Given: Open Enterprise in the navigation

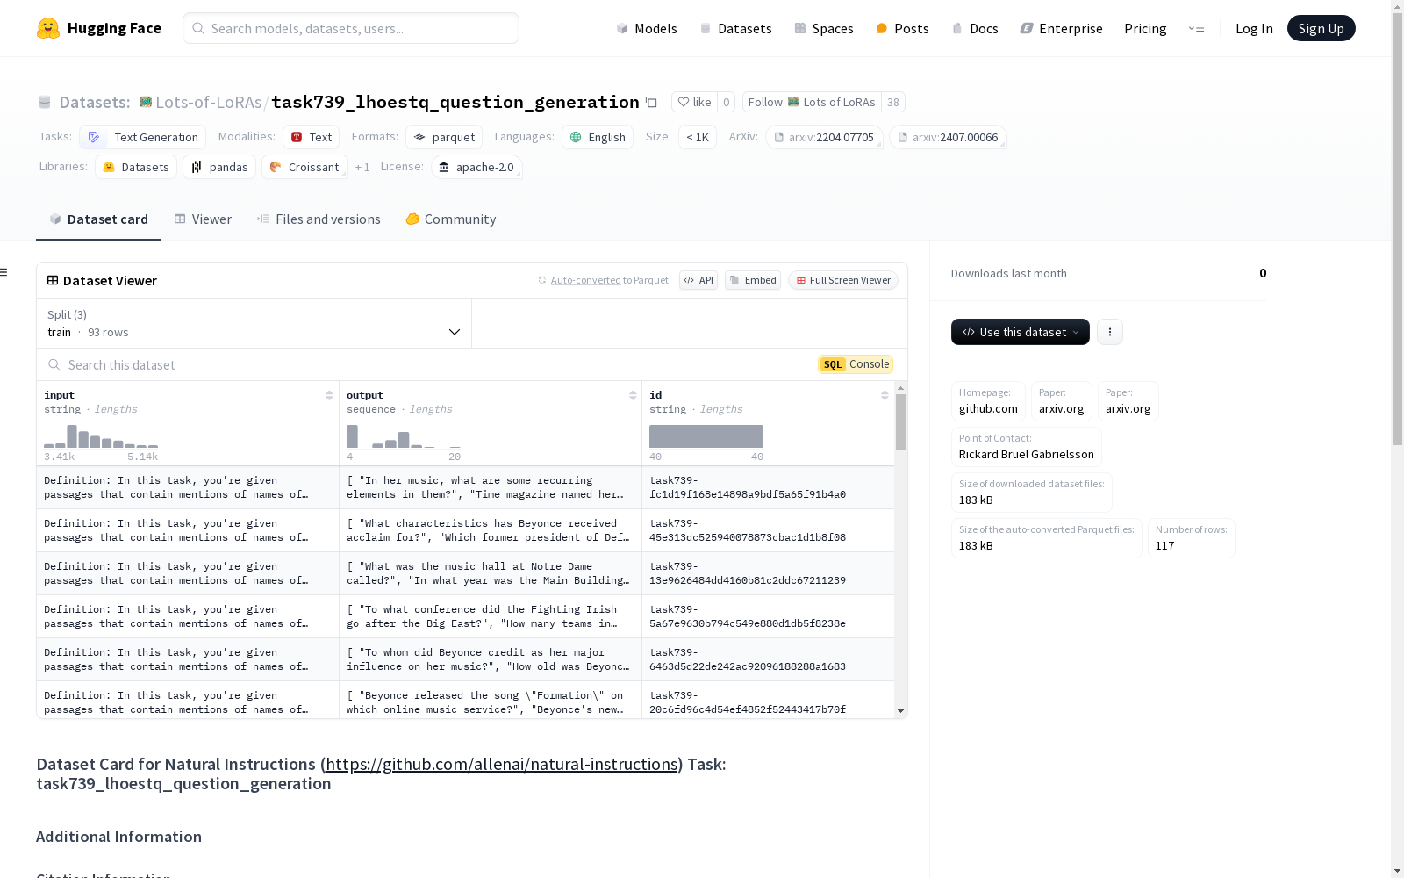Looking at the screenshot, I should pos(1062,28).
